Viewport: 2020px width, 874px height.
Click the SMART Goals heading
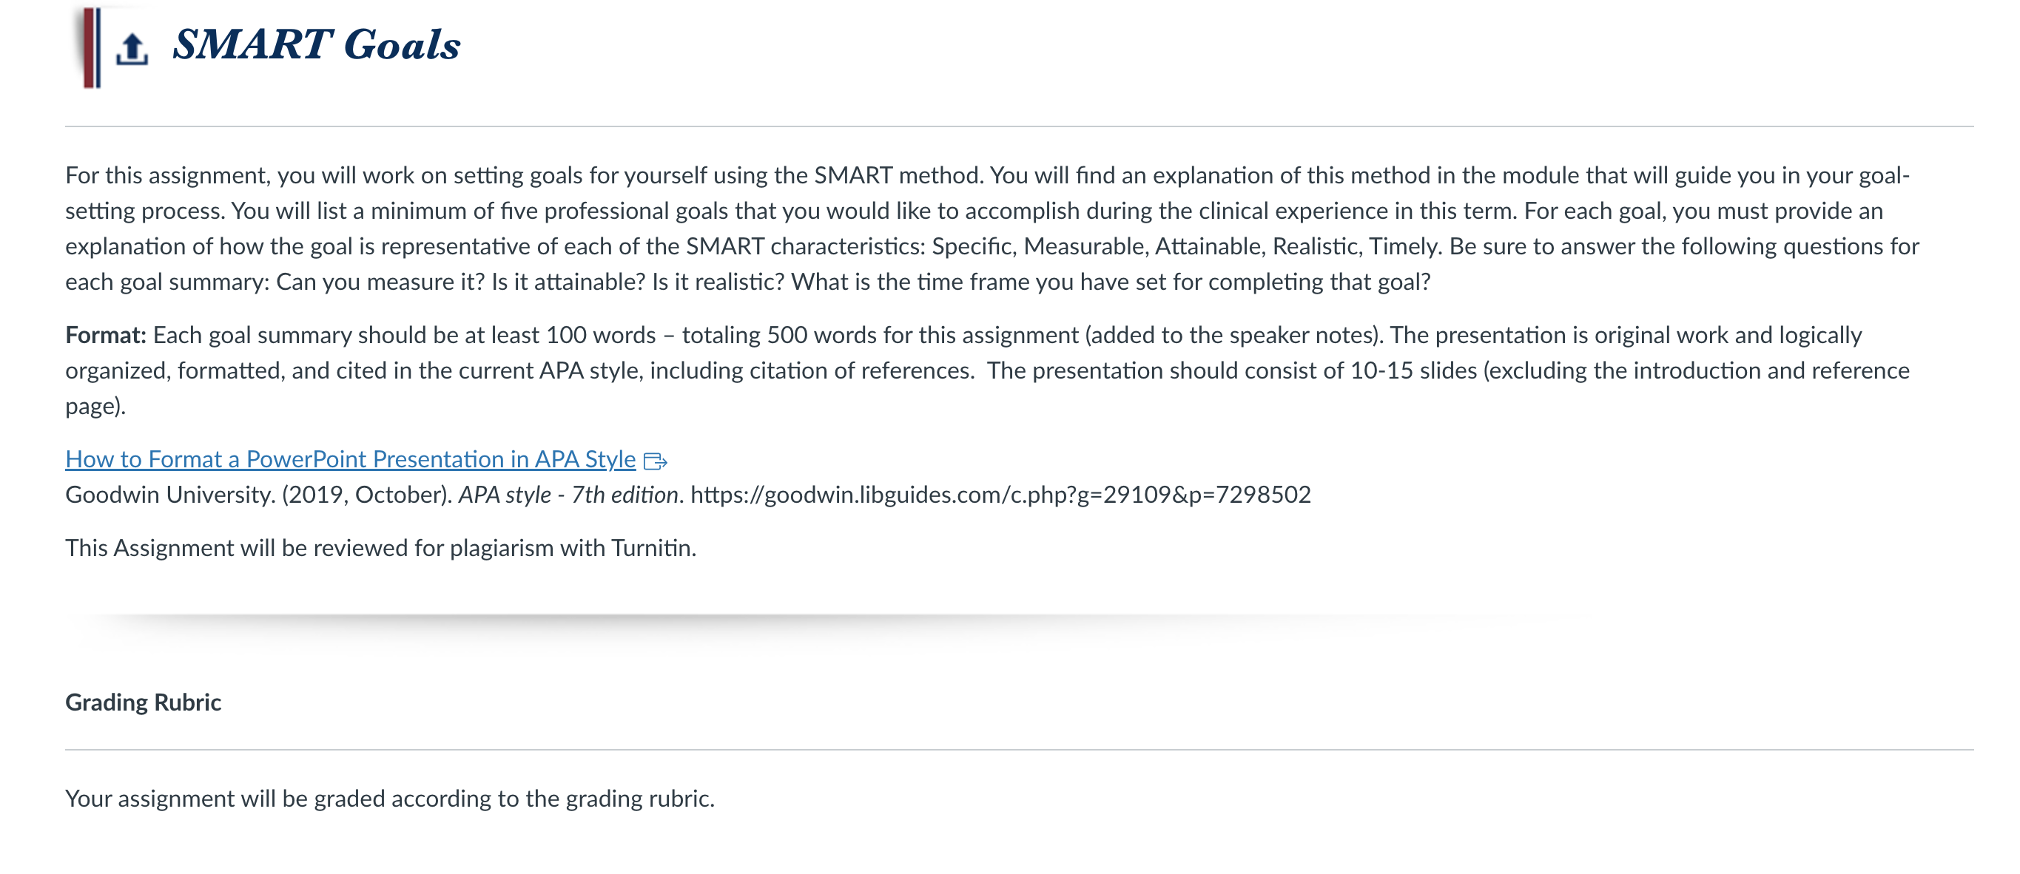(x=316, y=44)
